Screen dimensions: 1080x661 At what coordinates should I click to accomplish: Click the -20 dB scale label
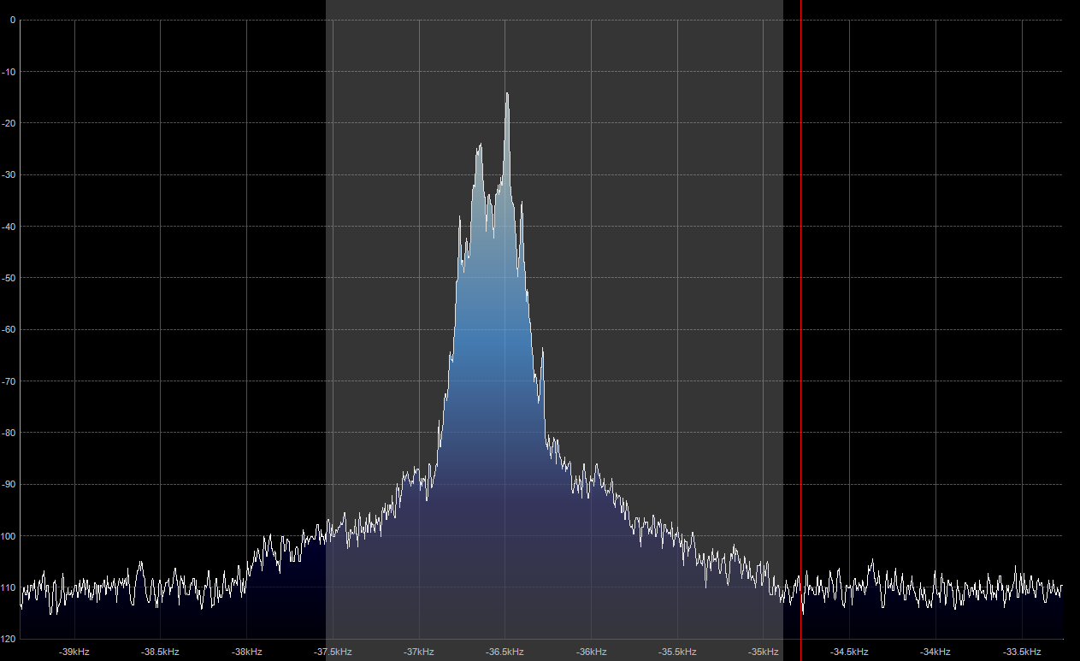point(9,123)
